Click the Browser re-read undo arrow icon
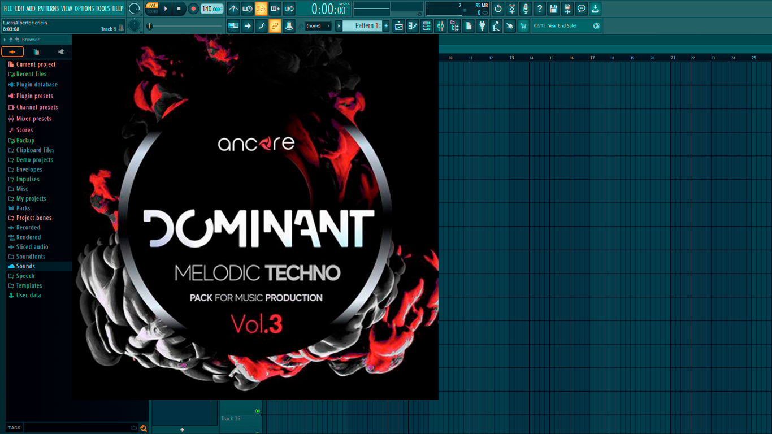The image size is (772, 434). (18, 40)
